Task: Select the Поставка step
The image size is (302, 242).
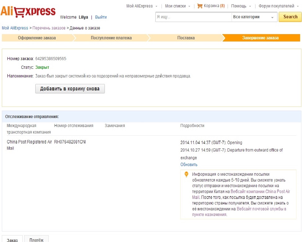Action: coord(186,38)
